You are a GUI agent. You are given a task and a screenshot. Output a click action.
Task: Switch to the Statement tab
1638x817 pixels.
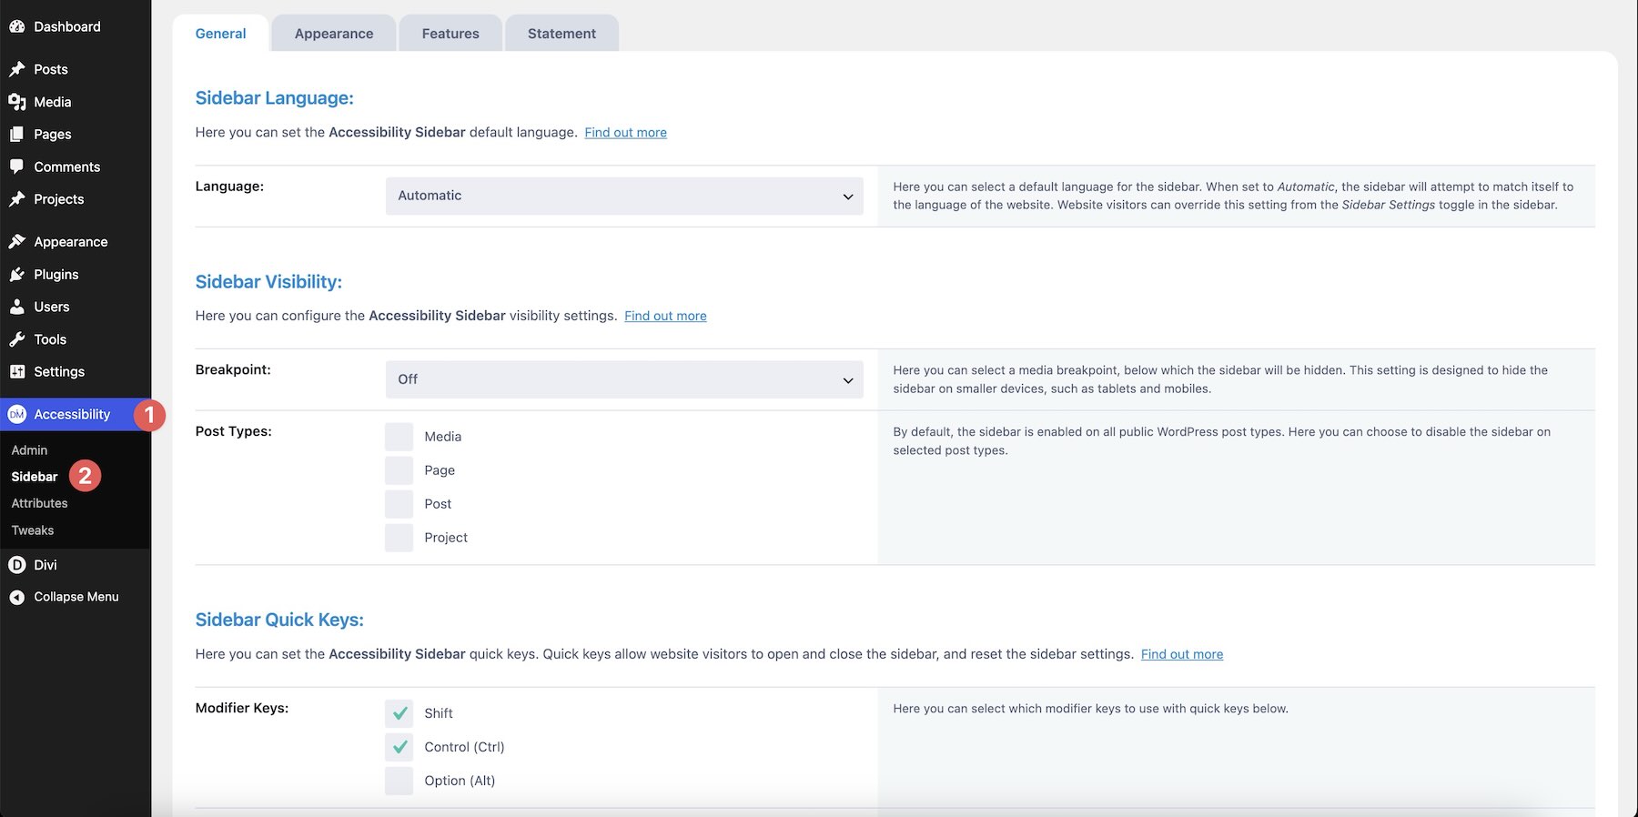561,34
